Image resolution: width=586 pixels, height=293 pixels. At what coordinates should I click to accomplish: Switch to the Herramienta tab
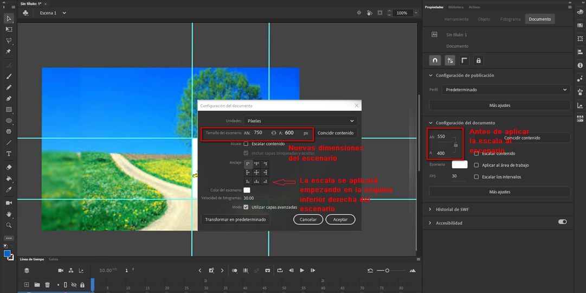click(456, 19)
